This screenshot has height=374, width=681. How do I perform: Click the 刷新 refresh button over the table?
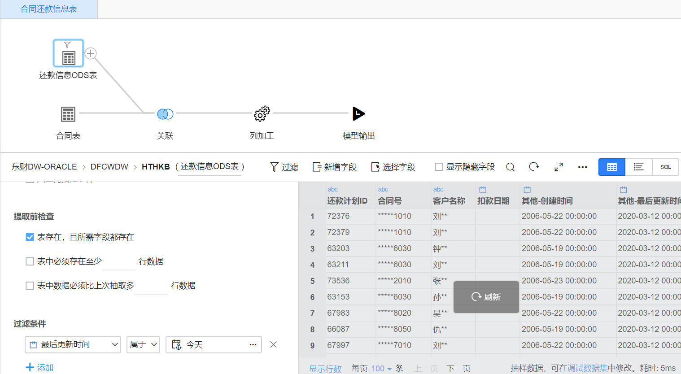[486, 297]
